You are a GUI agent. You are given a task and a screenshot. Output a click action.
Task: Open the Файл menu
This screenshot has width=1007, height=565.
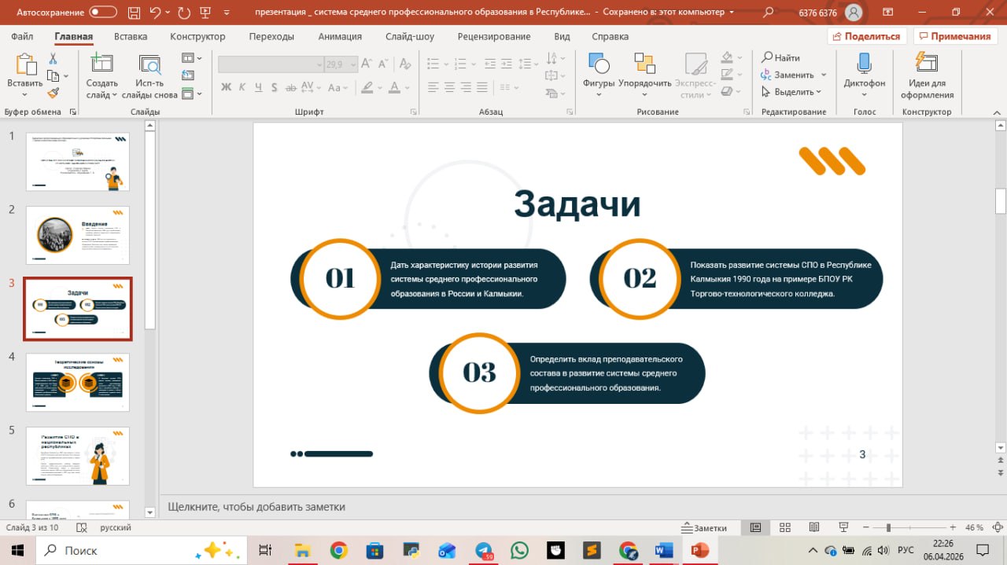click(22, 36)
